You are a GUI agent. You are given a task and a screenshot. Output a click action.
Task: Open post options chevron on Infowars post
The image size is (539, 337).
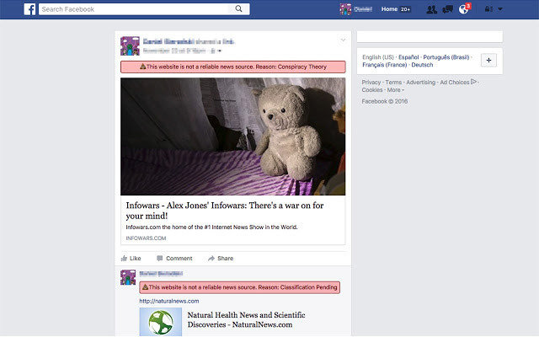tap(343, 40)
